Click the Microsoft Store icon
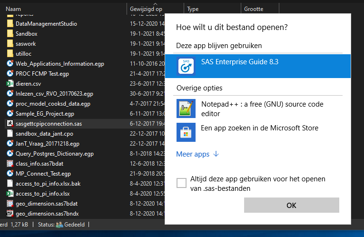Viewport: 364px width, 237px height. tap(186, 132)
